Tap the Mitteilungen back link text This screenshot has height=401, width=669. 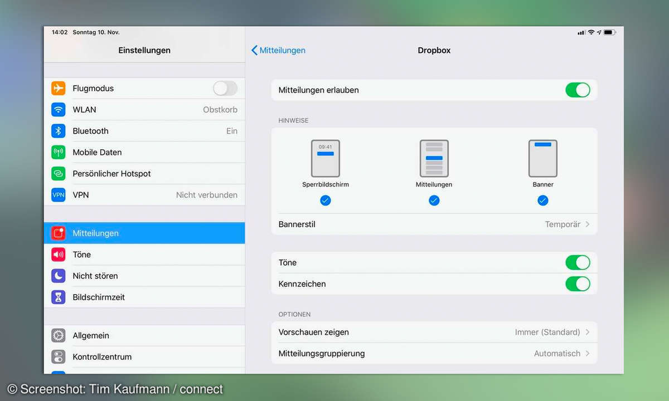[283, 50]
